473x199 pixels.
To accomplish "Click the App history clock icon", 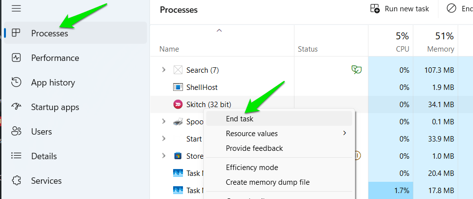I will 16,82.
